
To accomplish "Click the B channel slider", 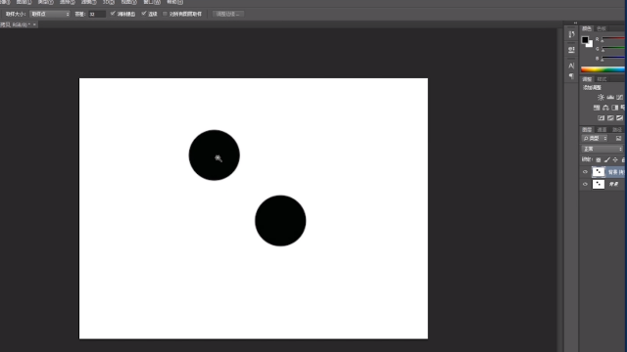I will pyautogui.click(x=613, y=59).
